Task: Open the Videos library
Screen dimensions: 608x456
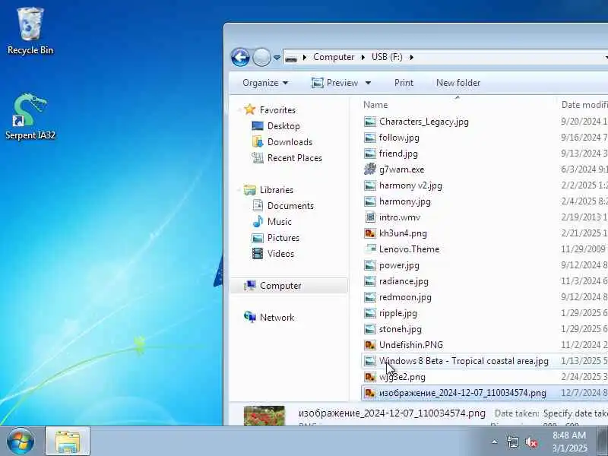Action: click(280, 254)
